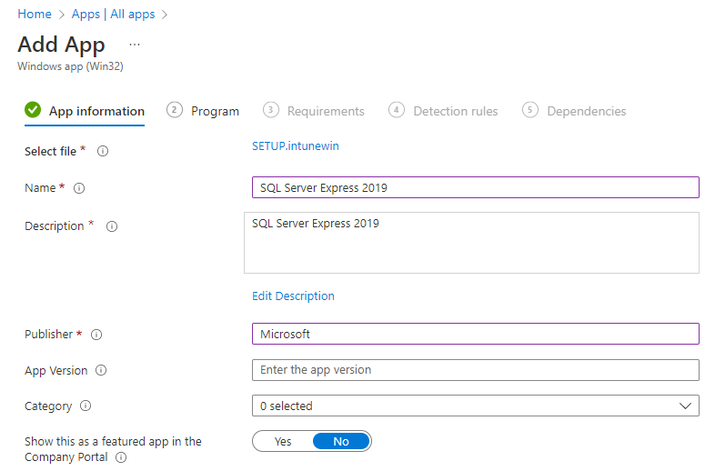
Task: Set featured app toggle to Yes
Action: 283,442
